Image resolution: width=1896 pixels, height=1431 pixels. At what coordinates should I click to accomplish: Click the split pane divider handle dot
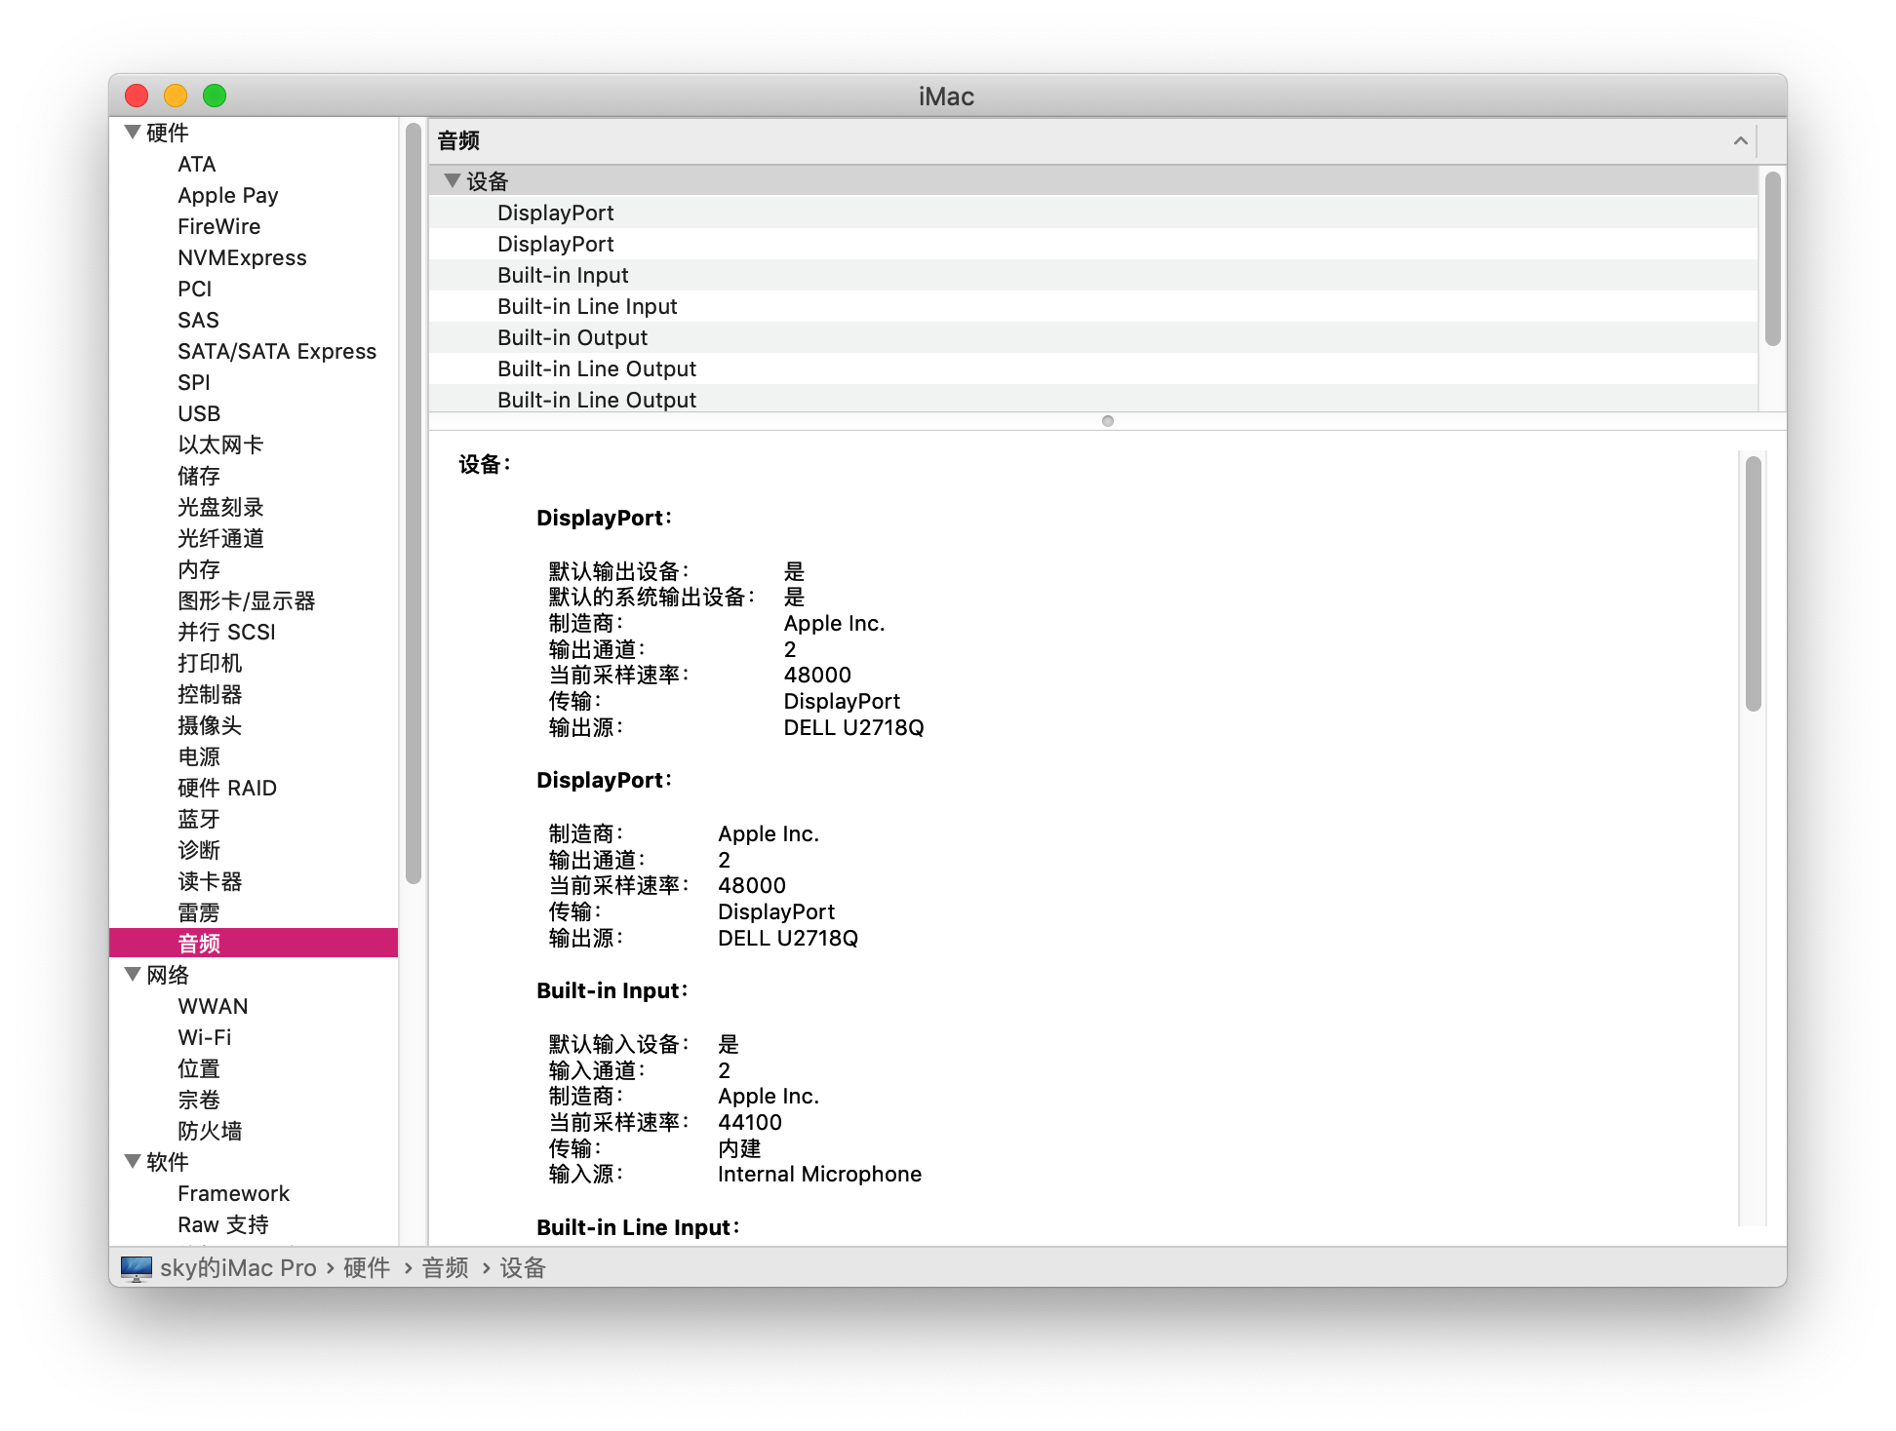point(1107,421)
